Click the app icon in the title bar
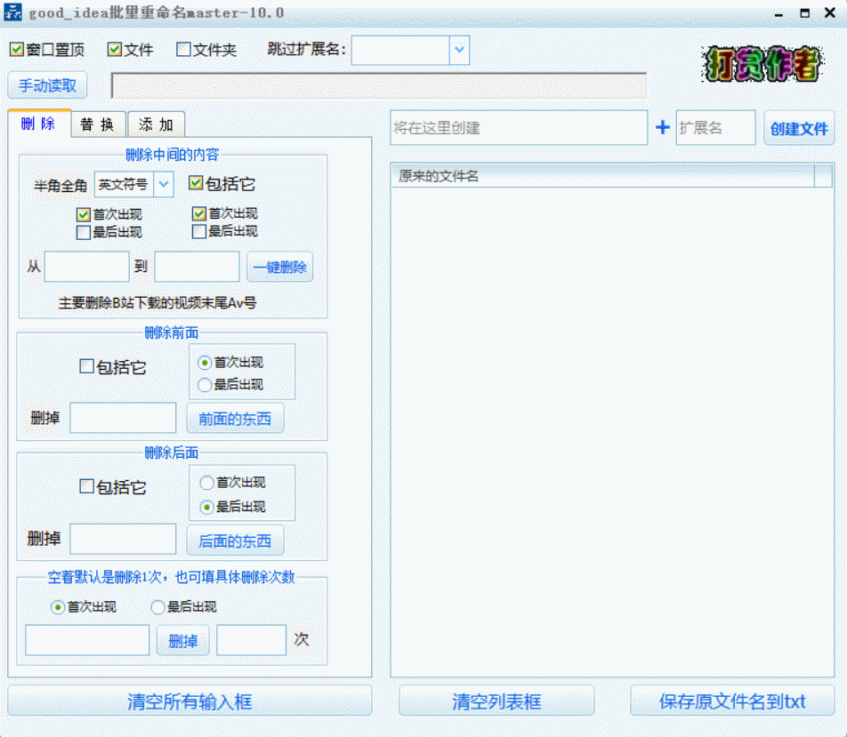 click(13, 13)
